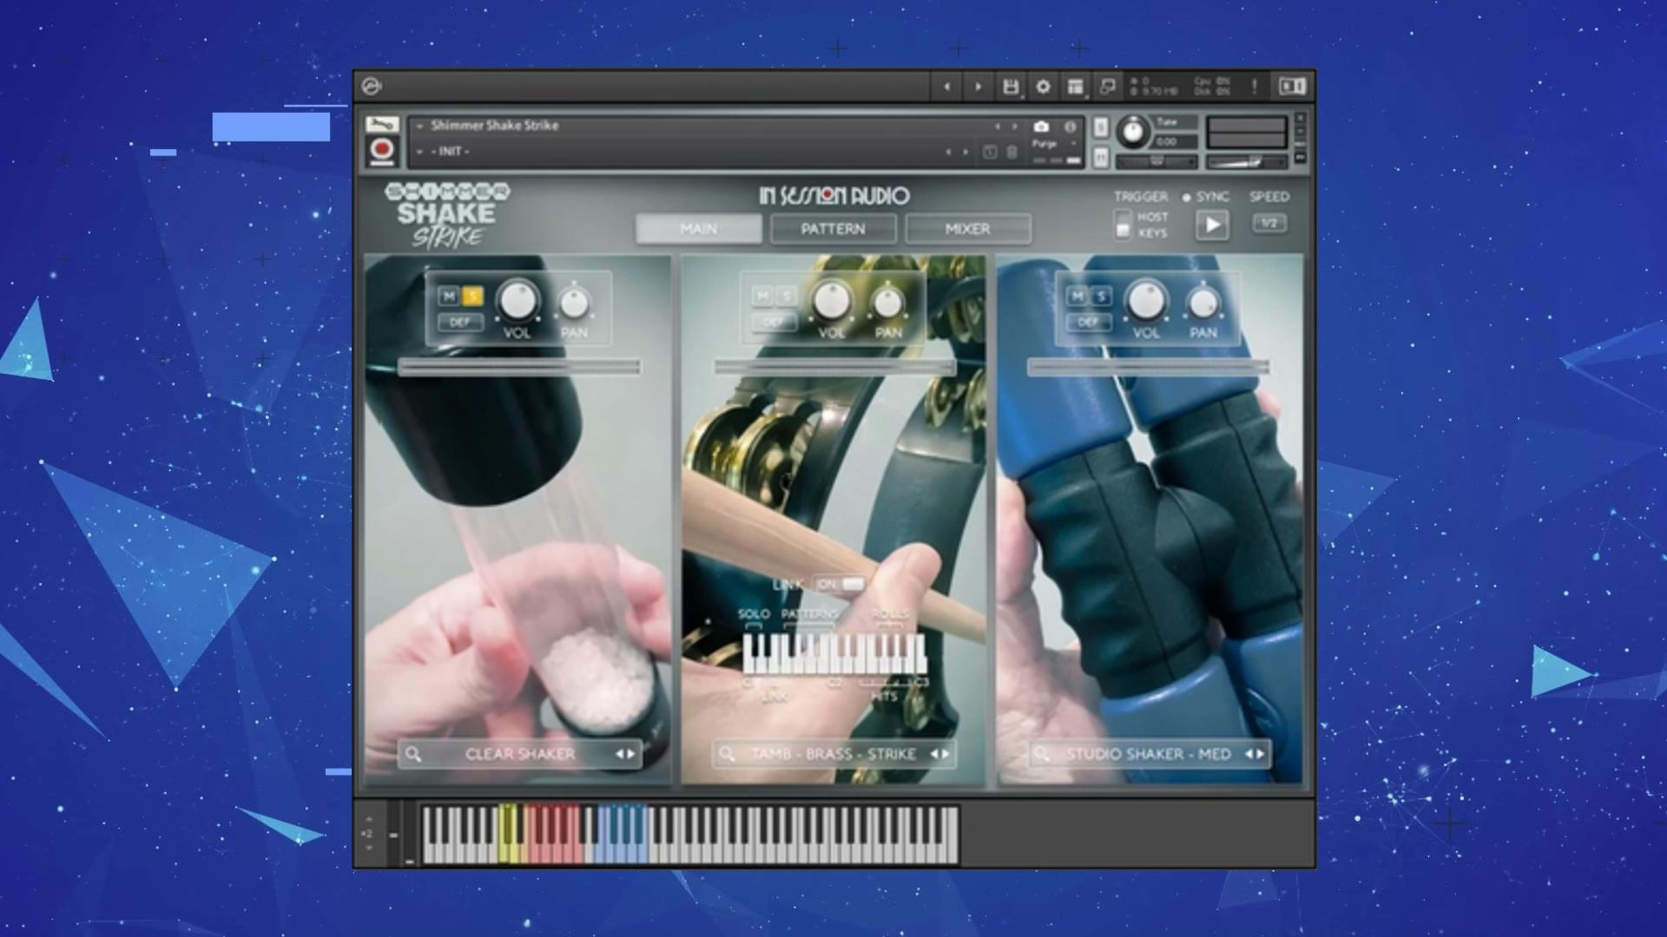Click the Kontakt logo icon
1667x937 pixels.
coord(372,86)
